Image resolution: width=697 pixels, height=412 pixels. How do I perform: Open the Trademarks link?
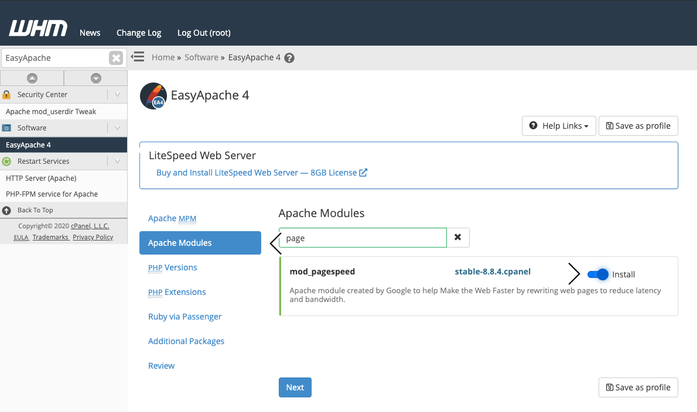pyautogui.click(x=50, y=237)
